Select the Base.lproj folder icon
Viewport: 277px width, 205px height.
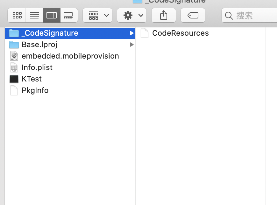(14, 45)
